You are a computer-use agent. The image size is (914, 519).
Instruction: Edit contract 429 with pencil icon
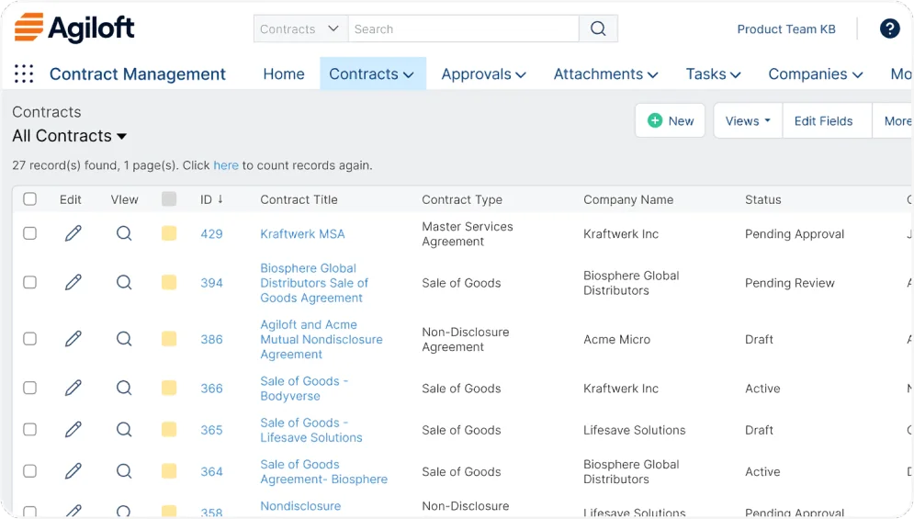coord(73,233)
